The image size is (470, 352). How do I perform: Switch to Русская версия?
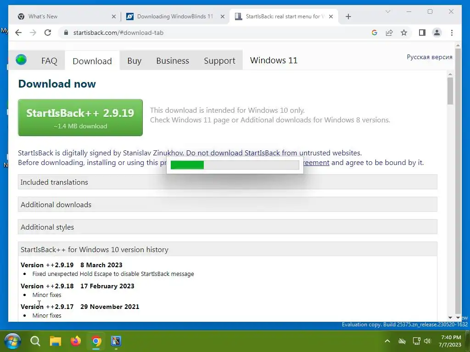[x=429, y=57]
